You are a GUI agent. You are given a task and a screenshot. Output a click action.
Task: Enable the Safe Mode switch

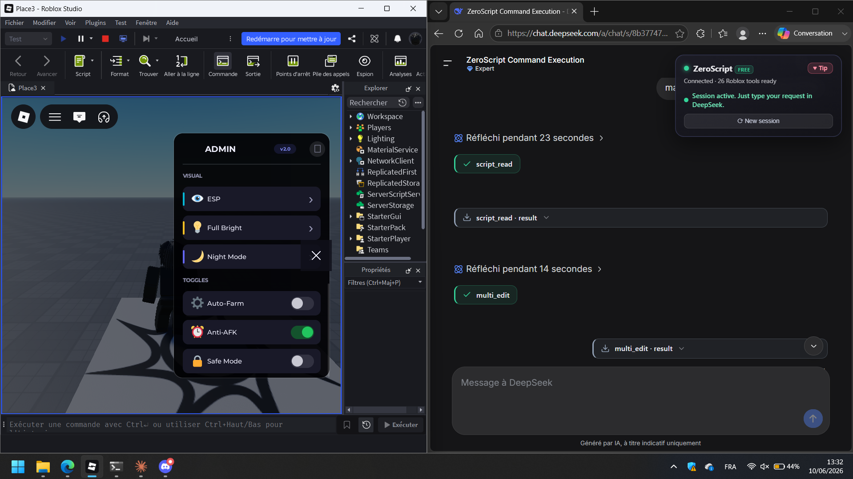[302, 361]
